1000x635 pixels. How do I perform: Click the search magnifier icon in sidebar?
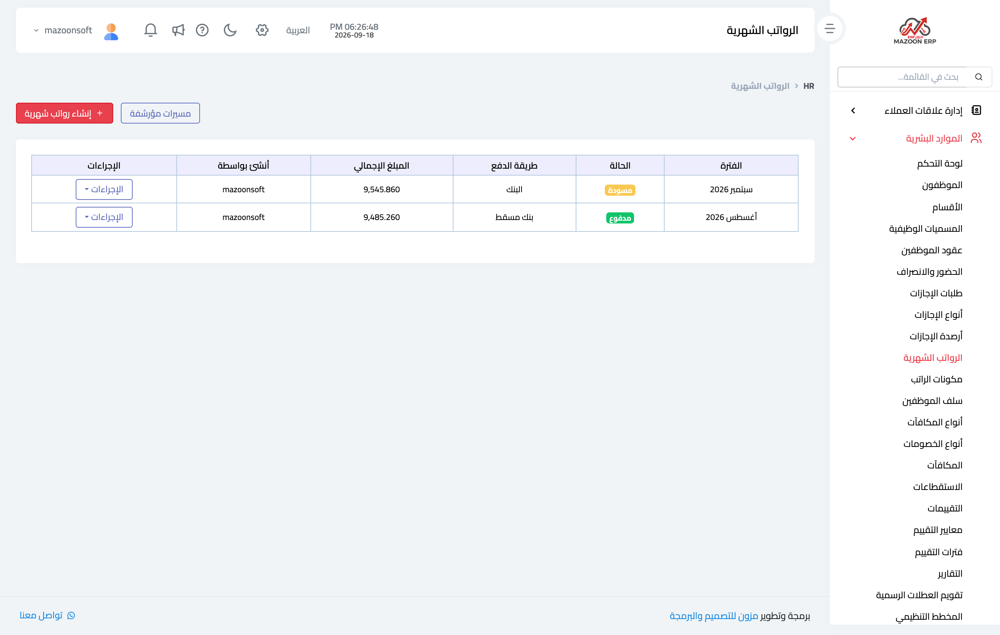click(x=979, y=77)
